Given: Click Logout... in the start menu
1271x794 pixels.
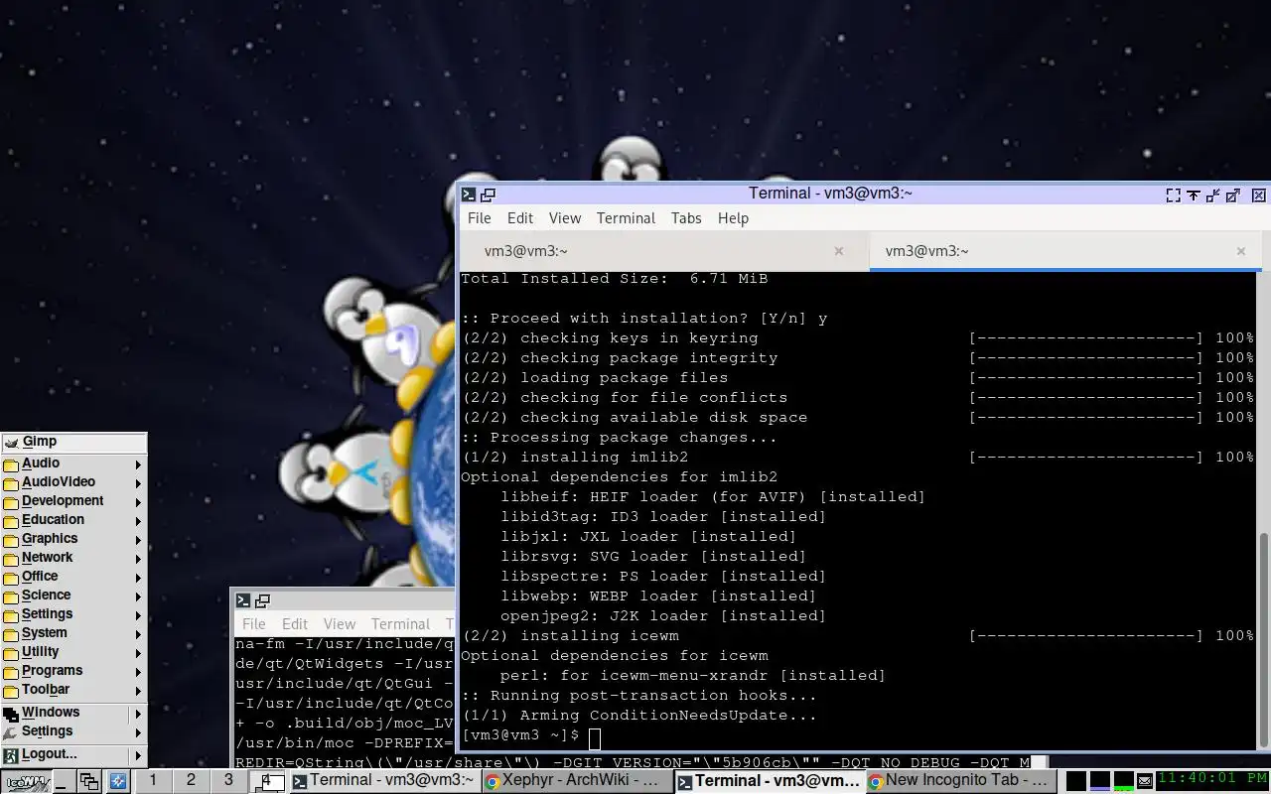Looking at the screenshot, I should coord(74,754).
